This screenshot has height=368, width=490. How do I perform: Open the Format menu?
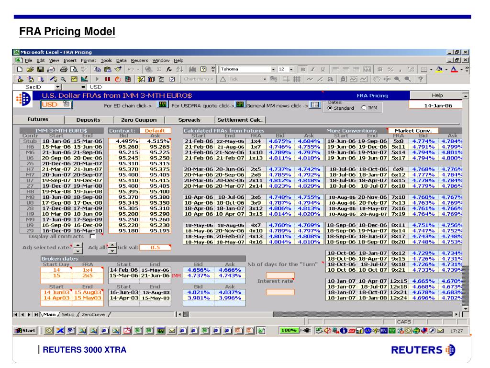[89, 60]
